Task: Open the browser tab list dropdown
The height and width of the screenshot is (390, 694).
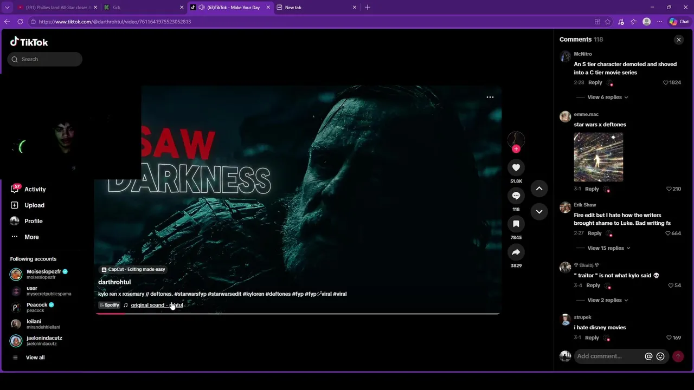Action: pos(7,8)
